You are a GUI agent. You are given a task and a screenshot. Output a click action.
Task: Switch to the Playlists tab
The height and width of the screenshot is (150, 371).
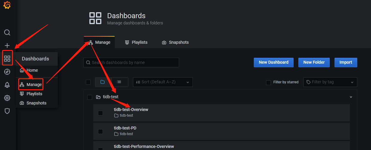(x=136, y=42)
